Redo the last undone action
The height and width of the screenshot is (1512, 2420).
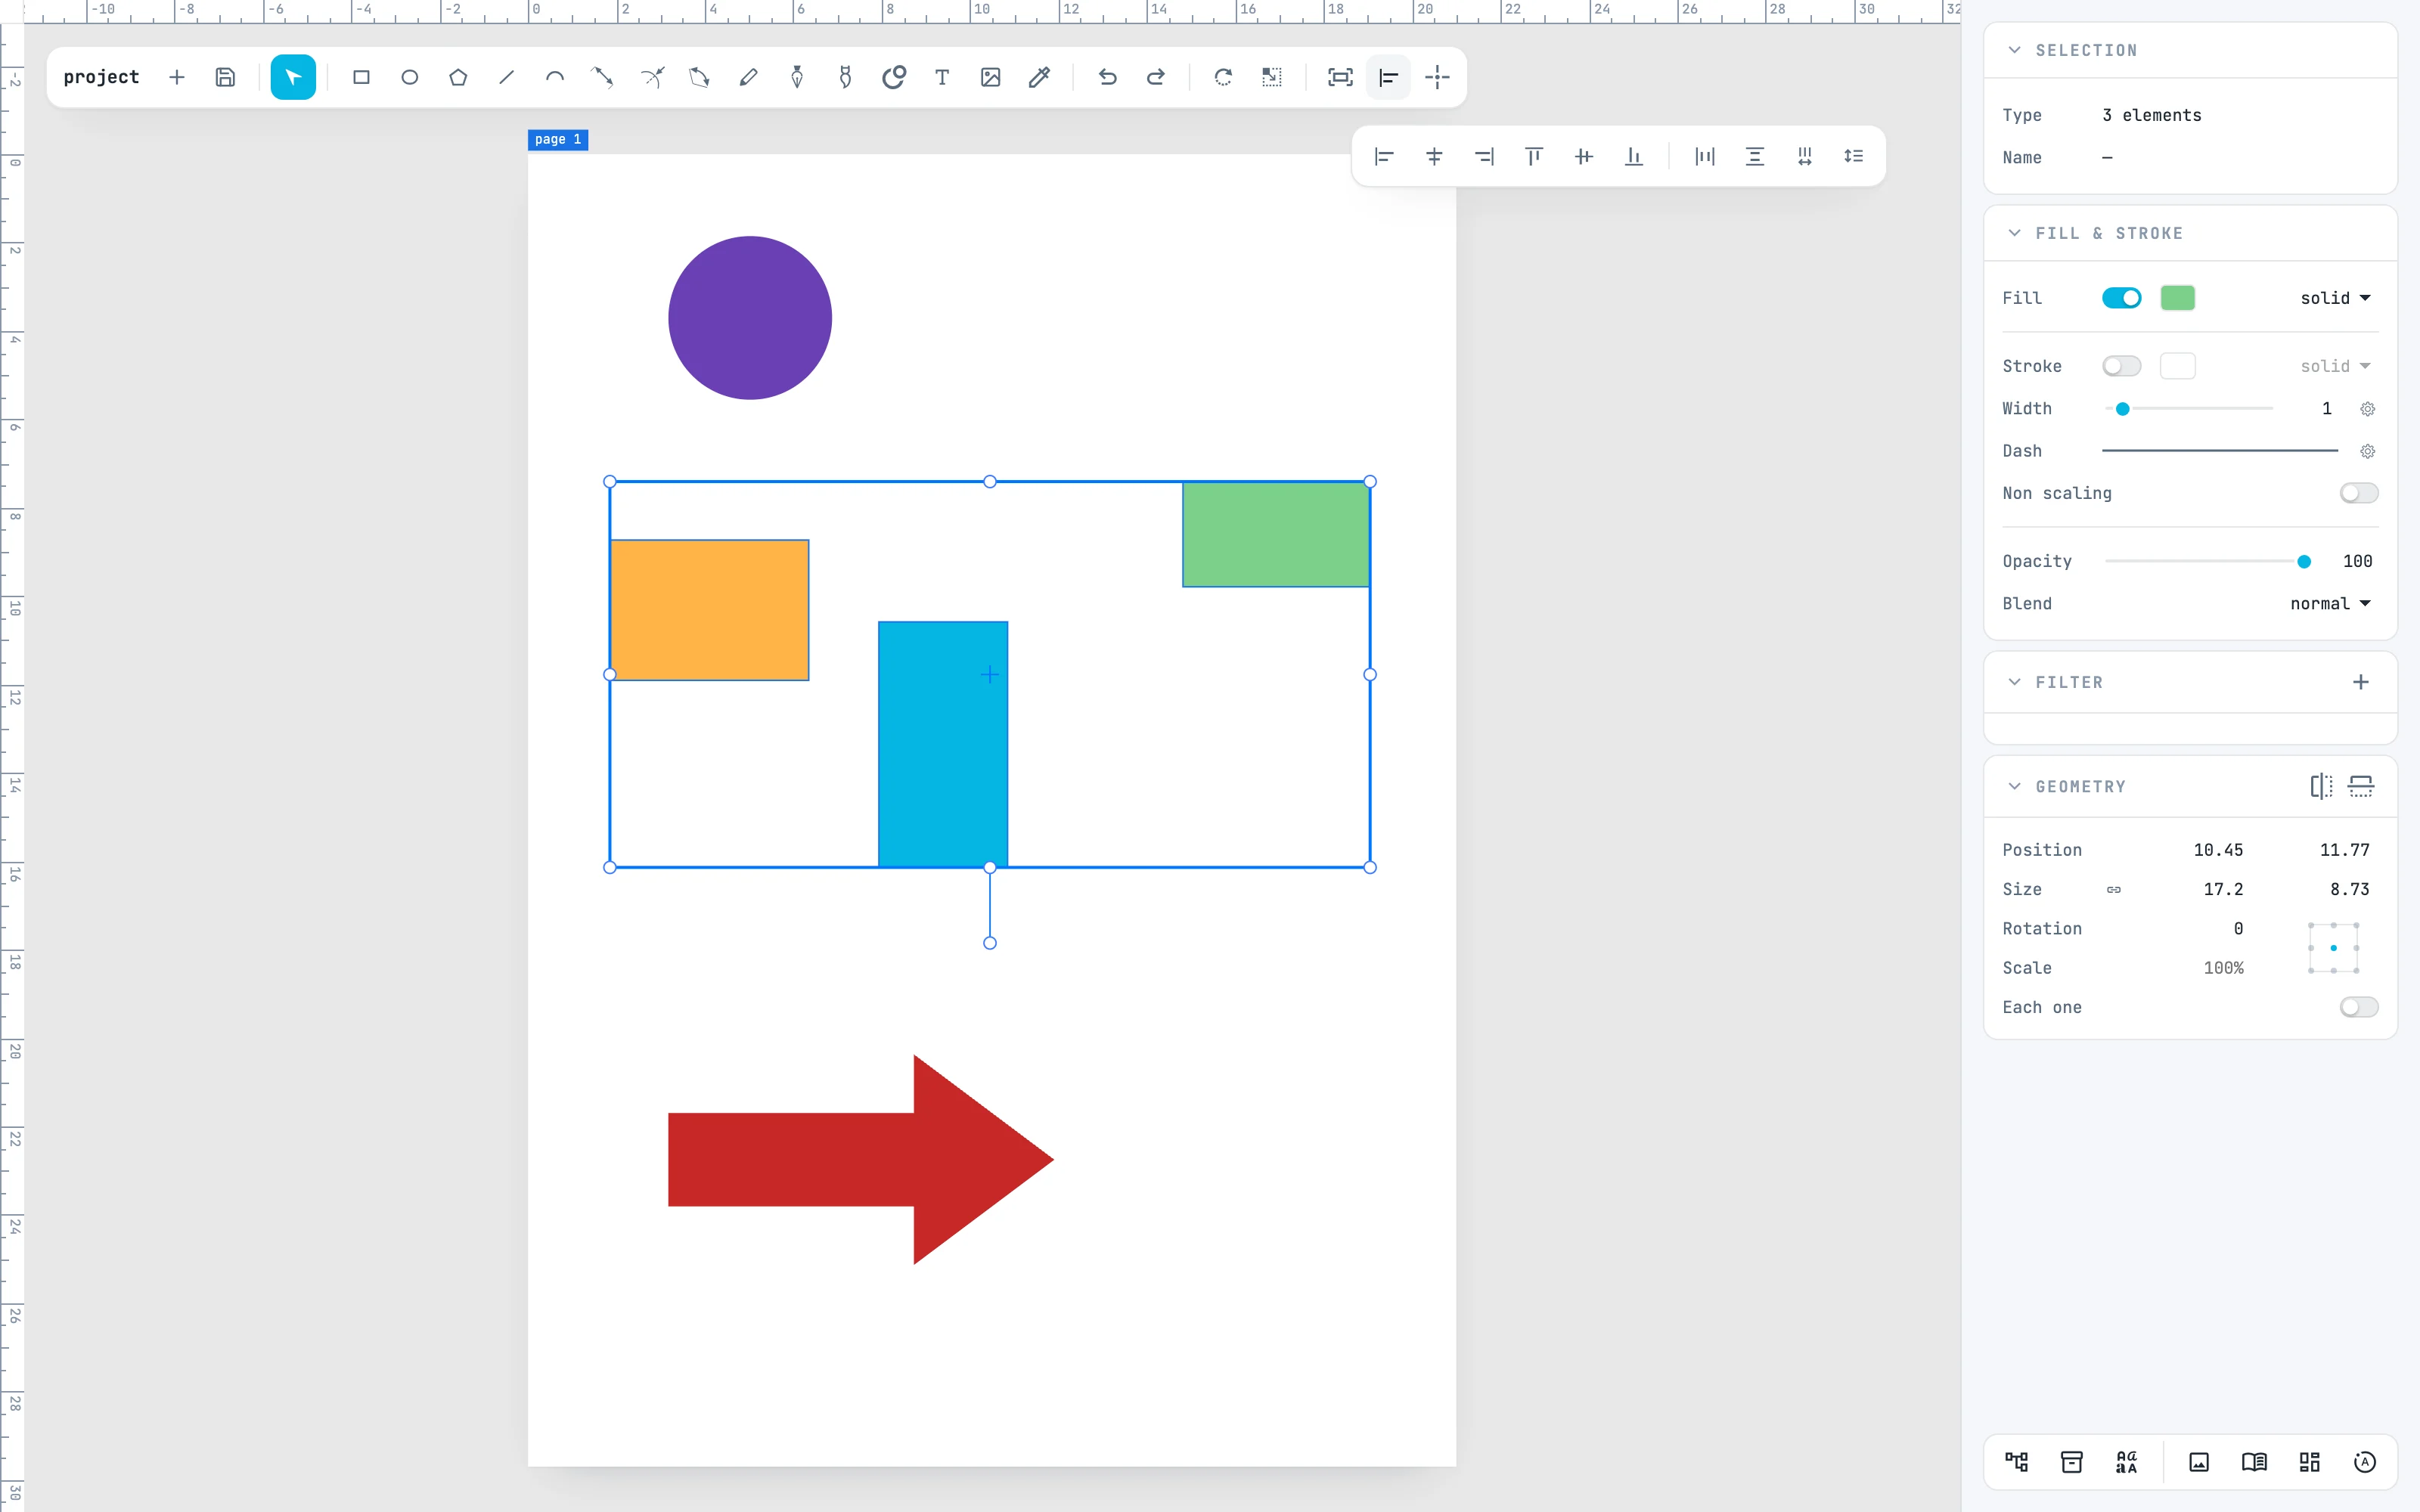tap(1156, 77)
